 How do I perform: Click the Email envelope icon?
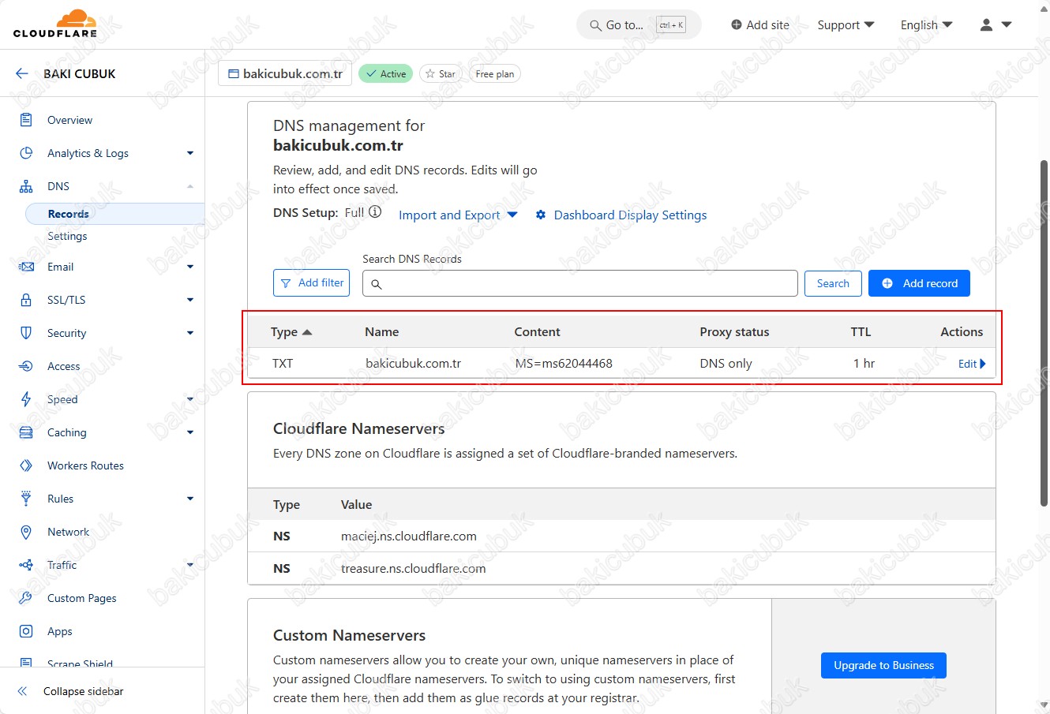coord(26,267)
